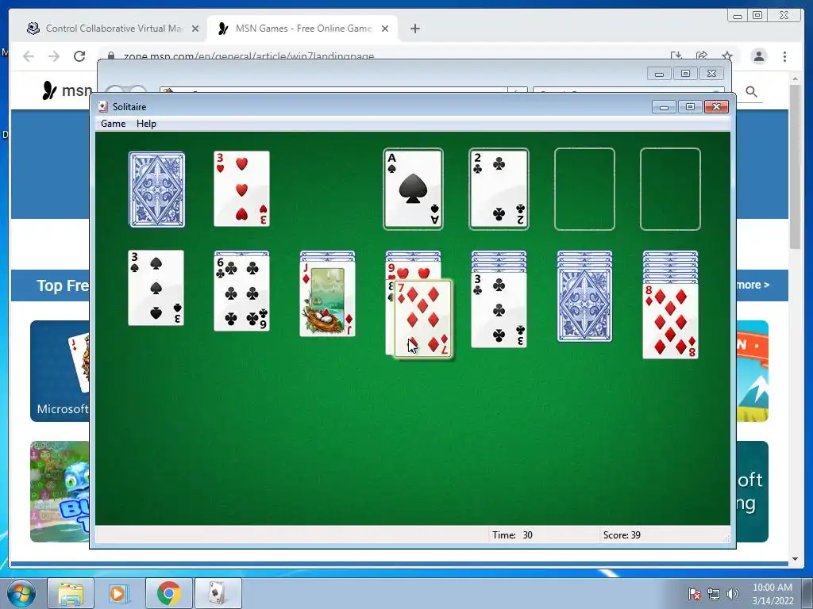
Task: Select the 3 of hearts waste card
Action: tap(241, 189)
